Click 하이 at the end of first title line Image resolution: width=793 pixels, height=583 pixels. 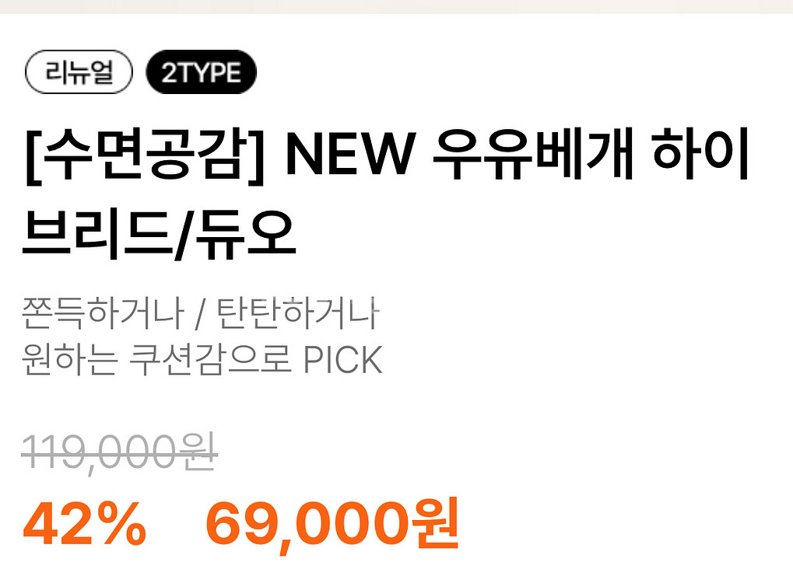click(700, 154)
